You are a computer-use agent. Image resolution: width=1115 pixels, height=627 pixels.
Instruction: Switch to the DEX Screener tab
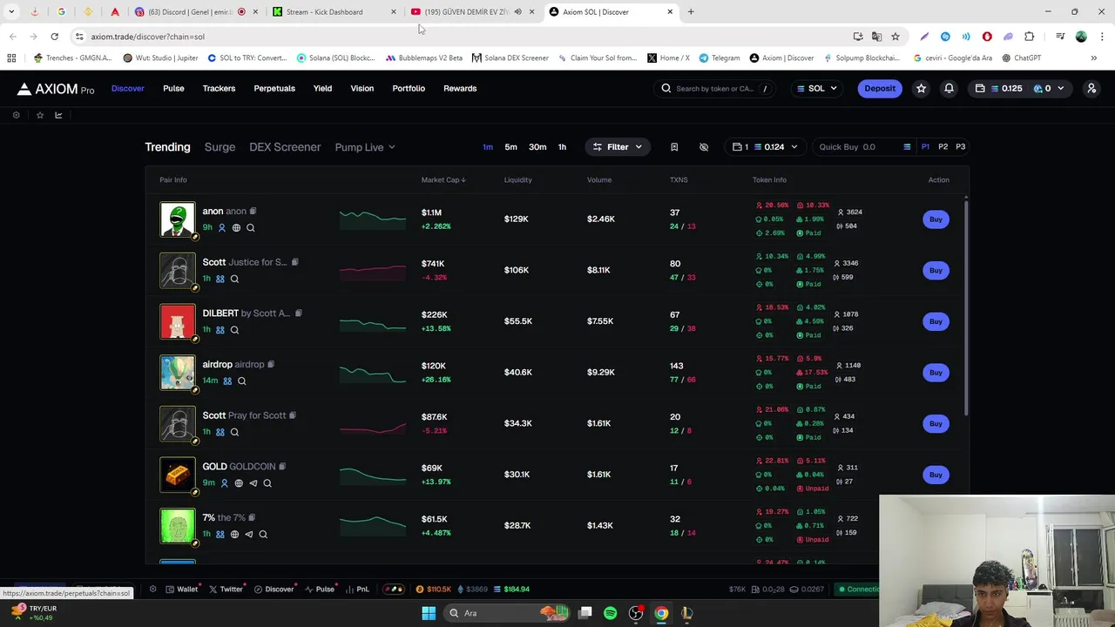pyautogui.click(x=285, y=147)
